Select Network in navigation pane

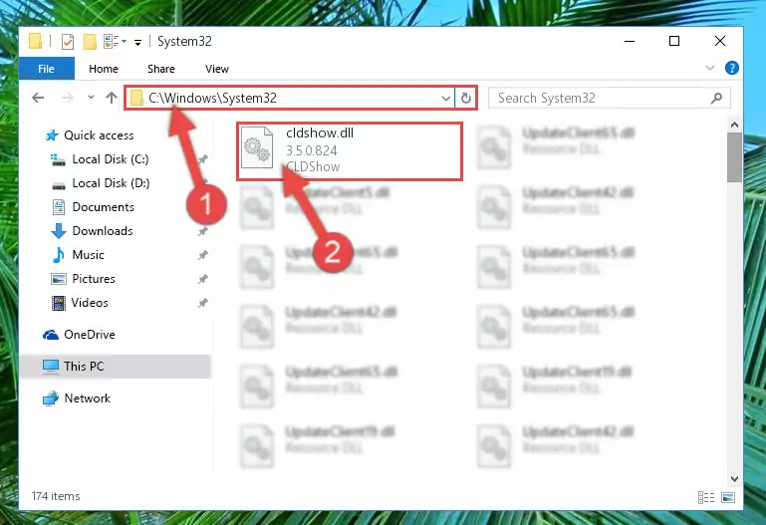88,398
